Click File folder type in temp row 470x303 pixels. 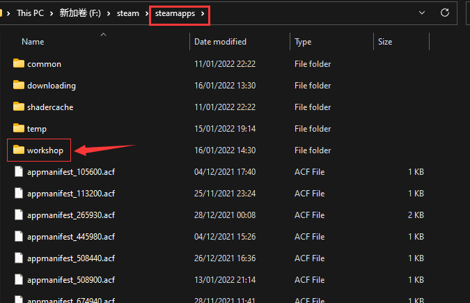313,129
